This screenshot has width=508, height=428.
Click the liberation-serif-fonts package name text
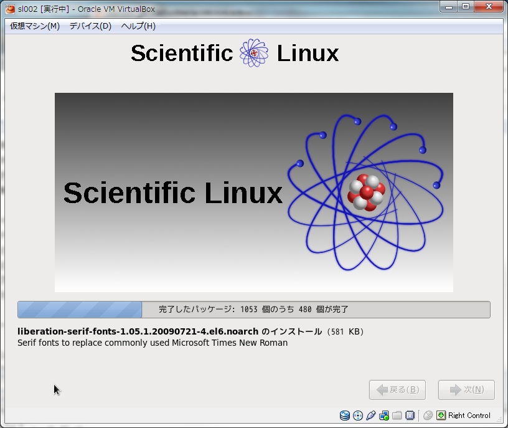coord(138,331)
